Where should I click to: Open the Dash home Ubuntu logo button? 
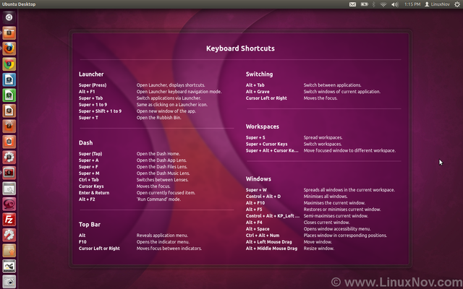click(x=9, y=17)
